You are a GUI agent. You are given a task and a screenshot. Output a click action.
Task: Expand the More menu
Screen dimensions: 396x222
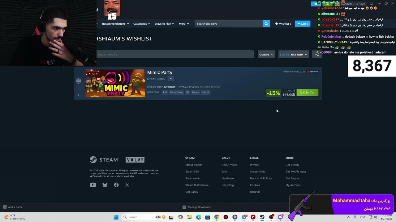point(184,24)
